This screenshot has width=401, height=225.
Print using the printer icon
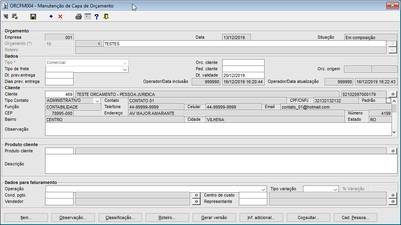click(79, 17)
